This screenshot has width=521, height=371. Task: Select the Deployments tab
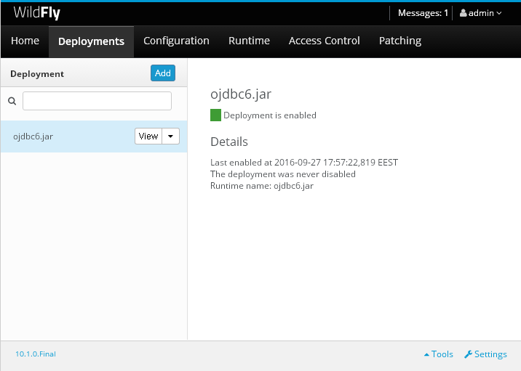[x=91, y=41]
